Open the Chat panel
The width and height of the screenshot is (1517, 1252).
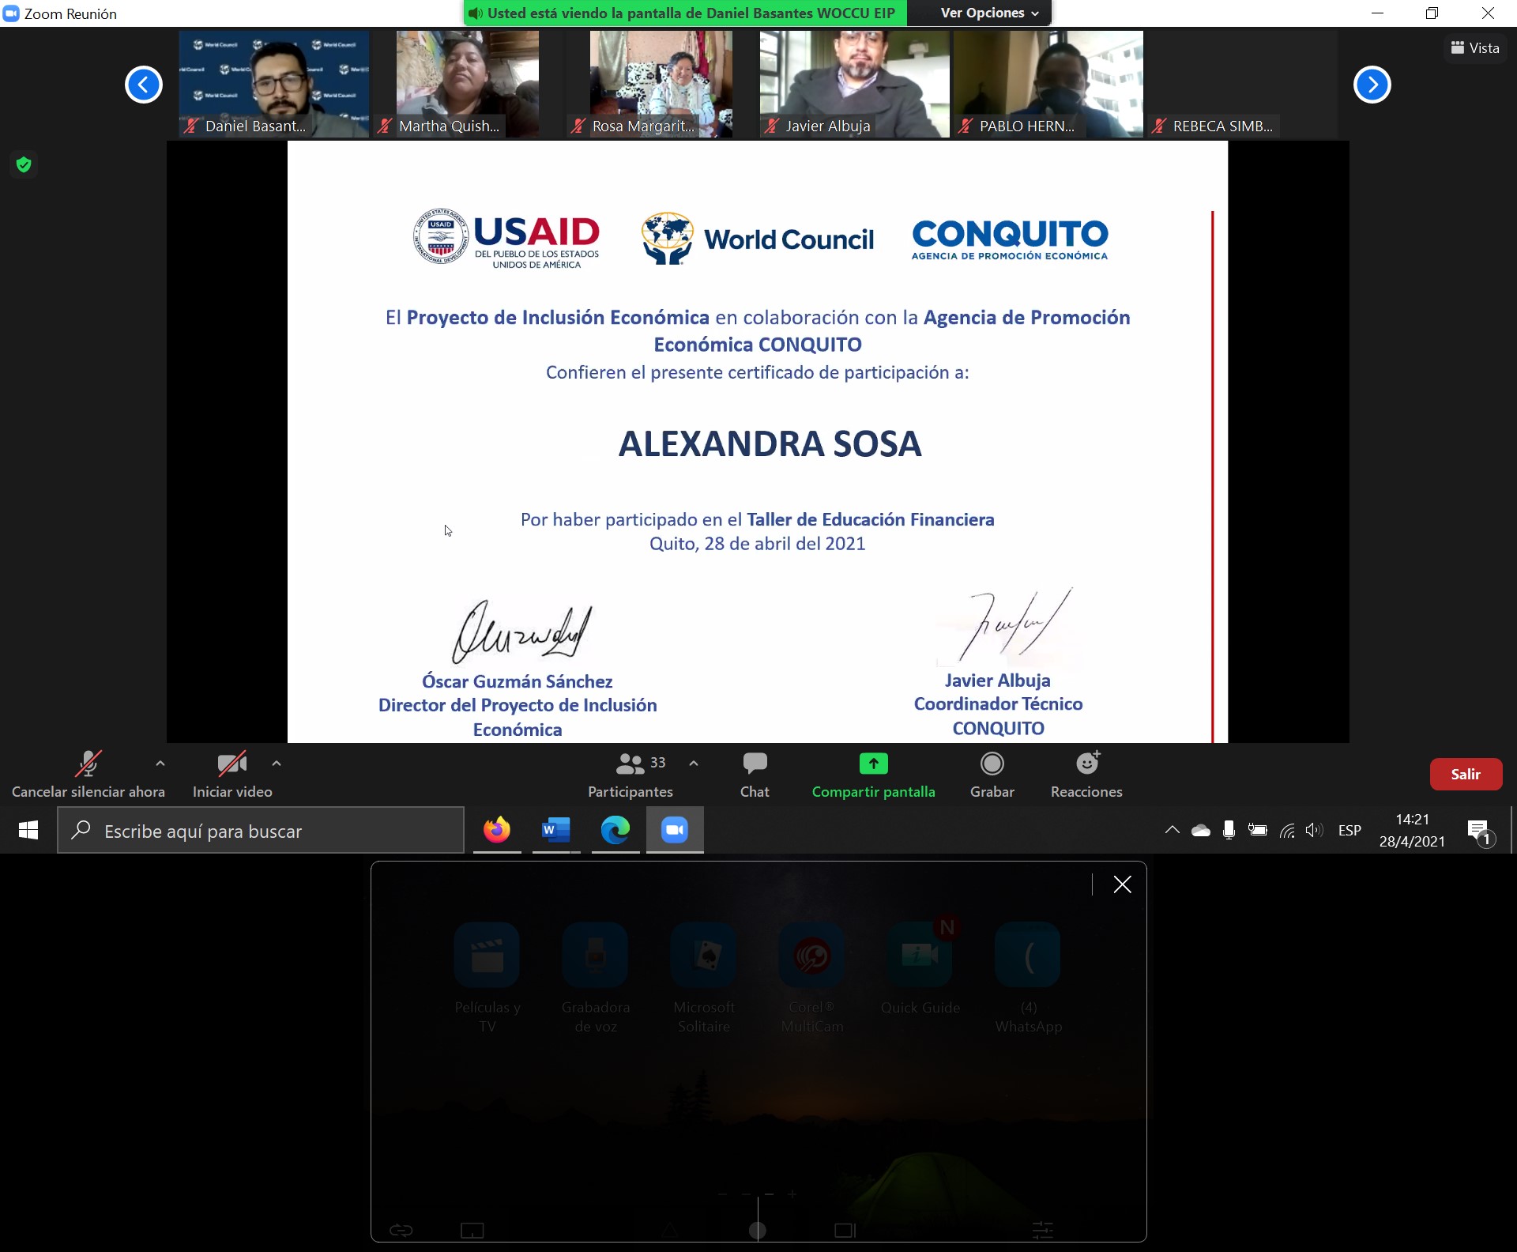(x=755, y=774)
